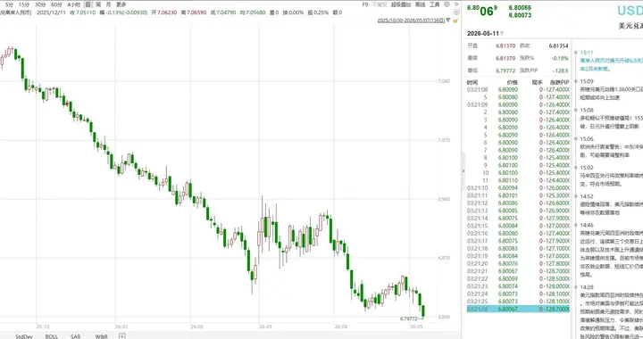
Task: Select the W&R indicator tab
Action: pyautogui.click(x=101, y=336)
